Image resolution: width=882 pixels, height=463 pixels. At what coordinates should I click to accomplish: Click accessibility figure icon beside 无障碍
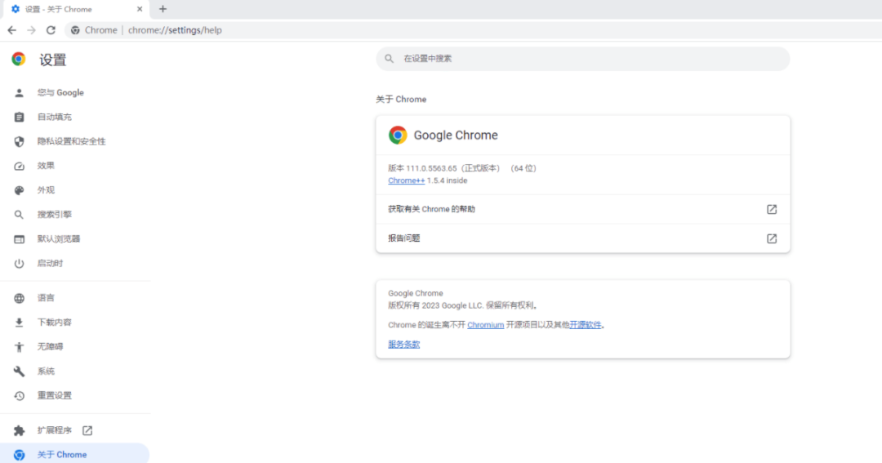coord(19,347)
